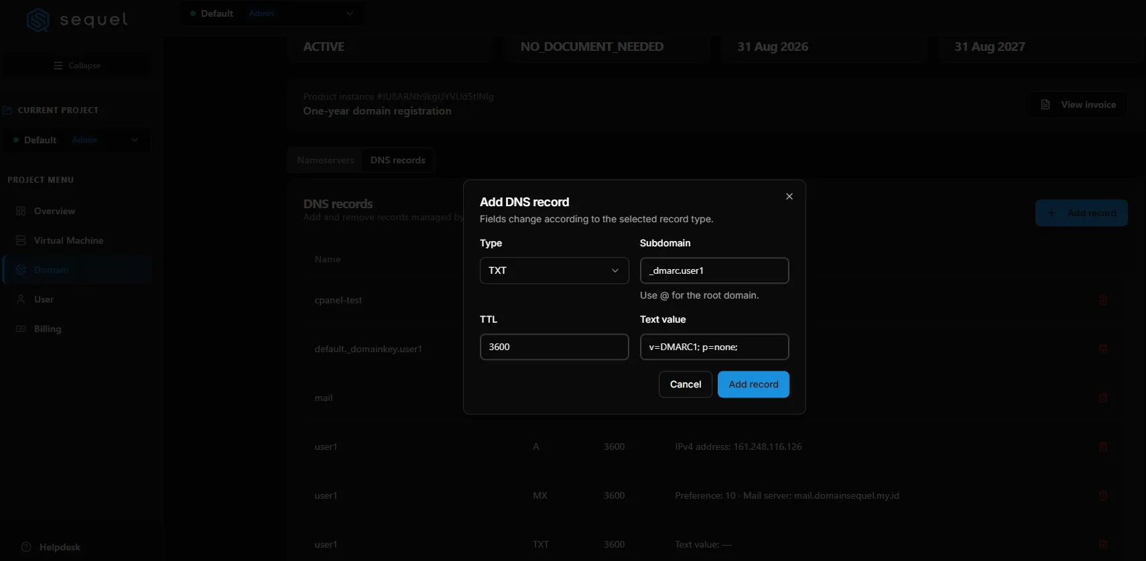This screenshot has height=561, width=1146.
Task: Confirm with the blue Add record button
Action: click(x=753, y=384)
